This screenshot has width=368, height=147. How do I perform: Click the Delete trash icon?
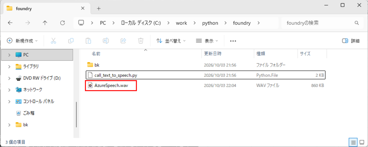pos(141,41)
